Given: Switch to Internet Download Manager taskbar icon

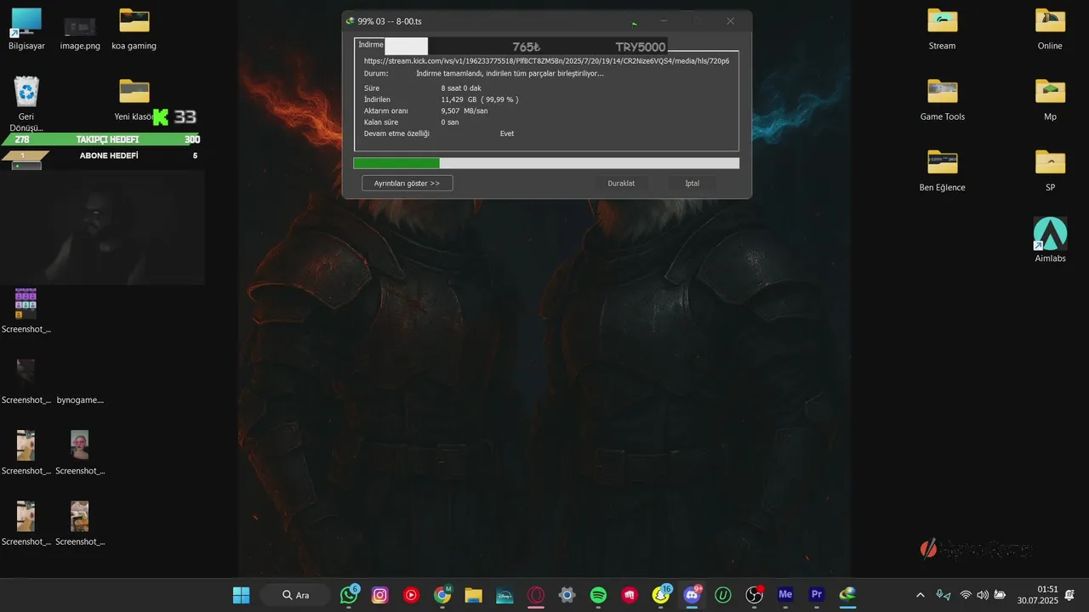Looking at the screenshot, I should pos(847,595).
